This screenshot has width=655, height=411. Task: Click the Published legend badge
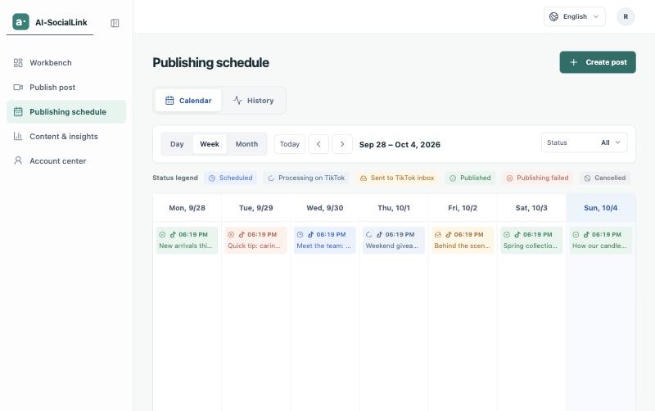point(470,178)
